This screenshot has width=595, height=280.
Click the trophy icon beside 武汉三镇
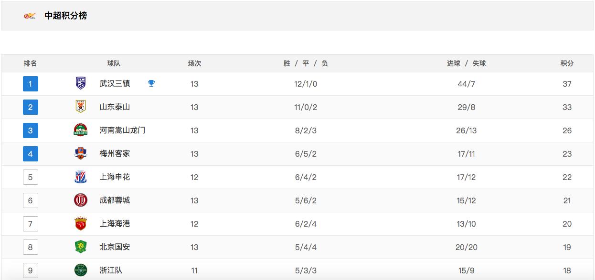point(151,83)
